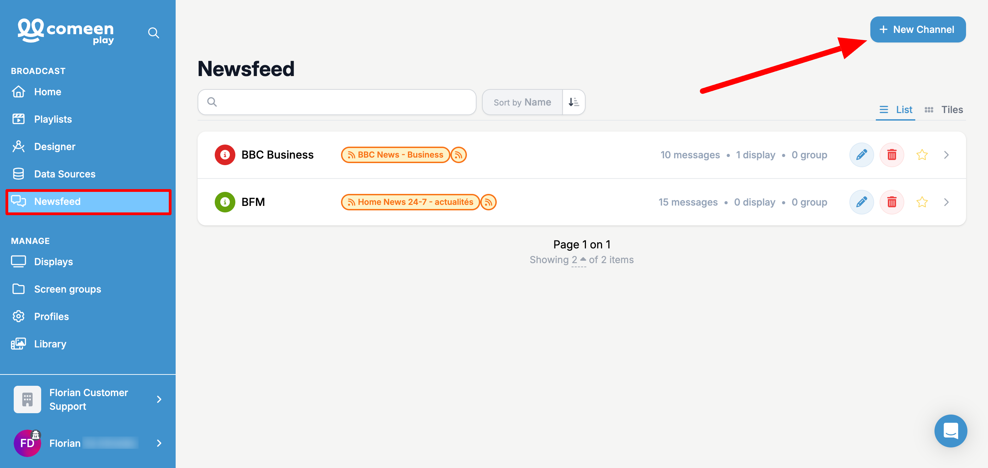Switch to Tiles view tab
Viewport: 988px width, 468px height.
(x=943, y=110)
